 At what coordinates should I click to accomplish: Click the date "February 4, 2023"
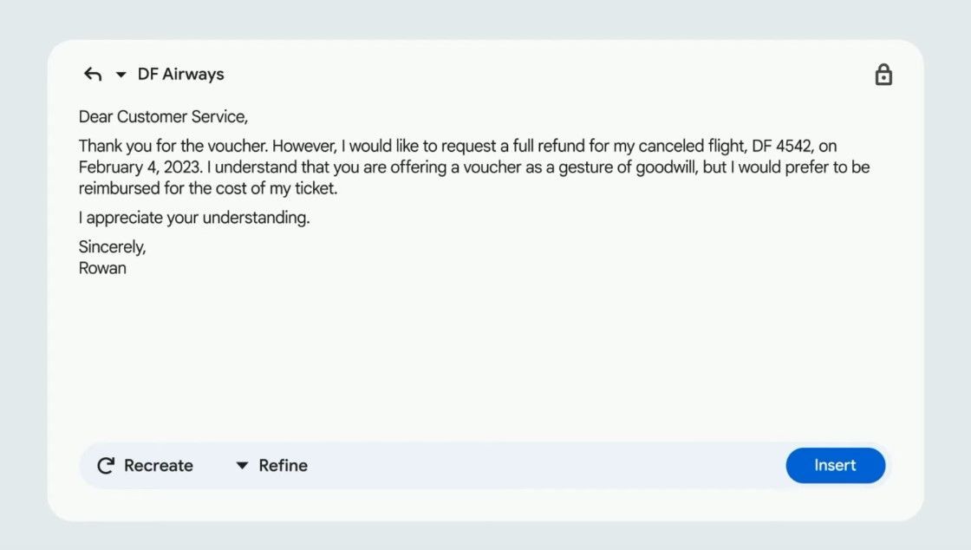(x=140, y=167)
